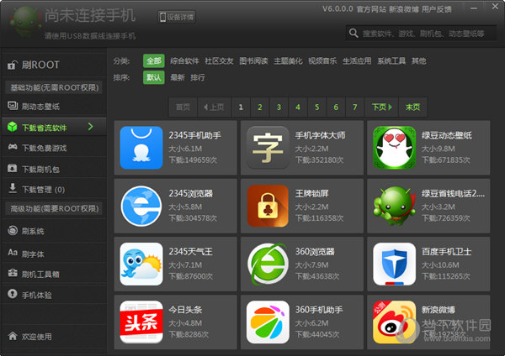The width and height of the screenshot is (505, 356).
Task: Click the 2345手机助手 app icon
Action: [141, 148]
